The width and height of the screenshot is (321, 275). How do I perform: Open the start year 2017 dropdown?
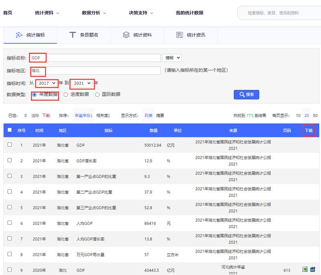[47, 83]
